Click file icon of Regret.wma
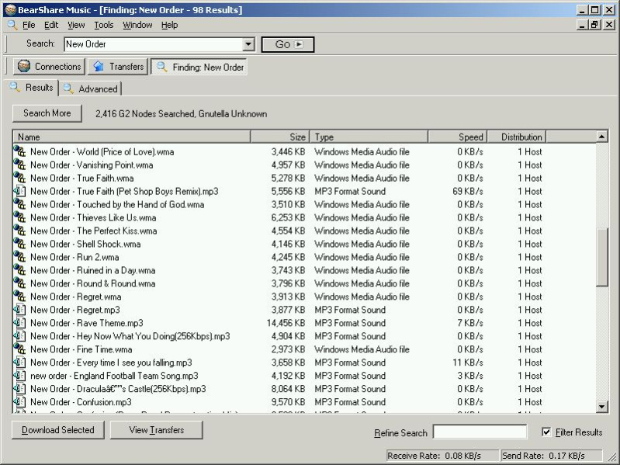 coord(19,297)
